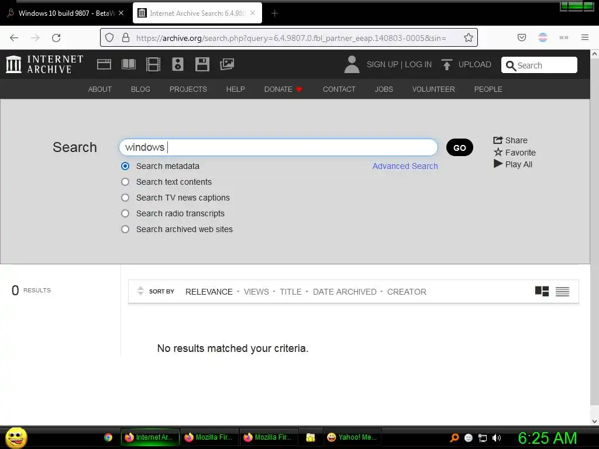
Task: Open the Images picture icon
Action: [x=227, y=64]
